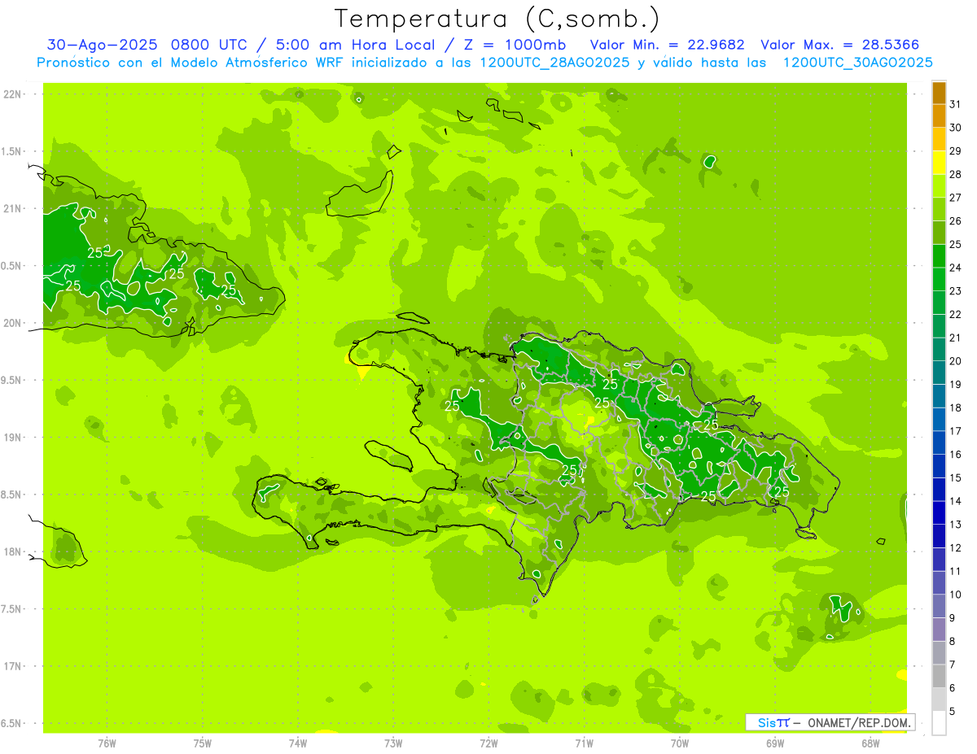Click the '12' color scale label

pyautogui.click(x=956, y=548)
